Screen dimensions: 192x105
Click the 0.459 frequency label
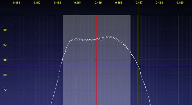(180, 3)
